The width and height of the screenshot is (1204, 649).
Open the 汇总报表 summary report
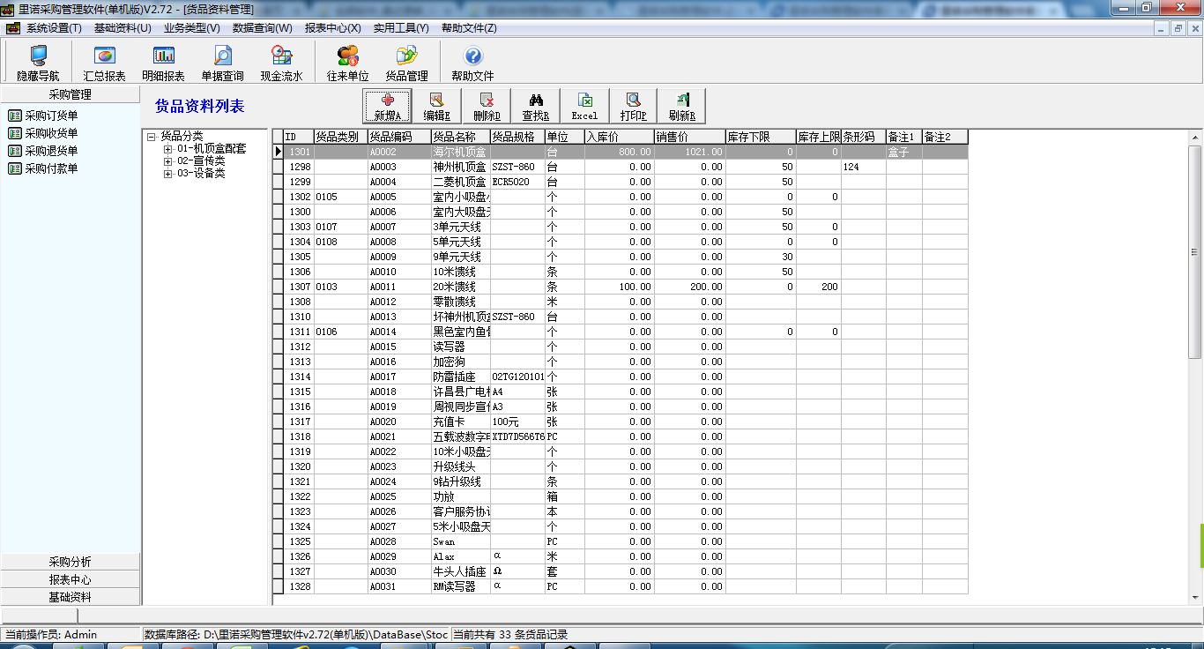(x=104, y=63)
